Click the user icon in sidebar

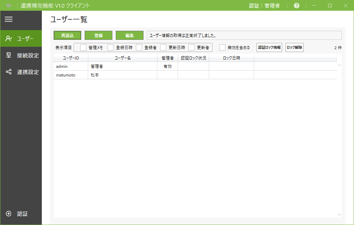9,39
